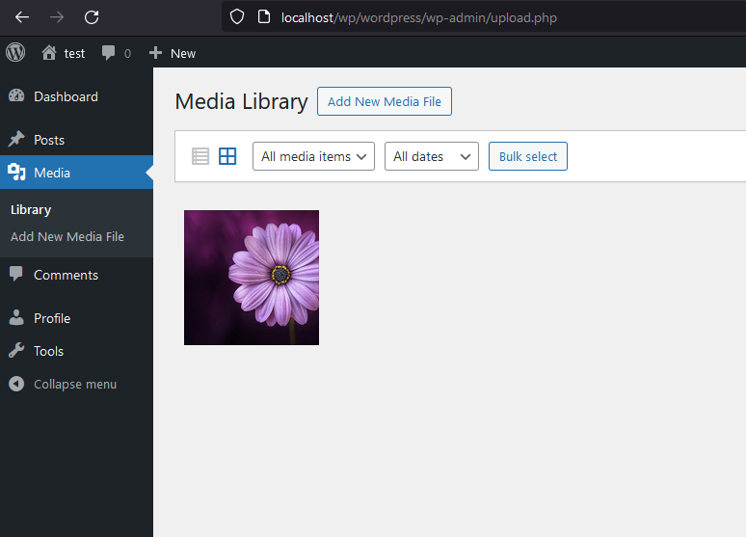Click the Add New Media File button
The width and height of the screenshot is (746, 537).
[x=384, y=101]
